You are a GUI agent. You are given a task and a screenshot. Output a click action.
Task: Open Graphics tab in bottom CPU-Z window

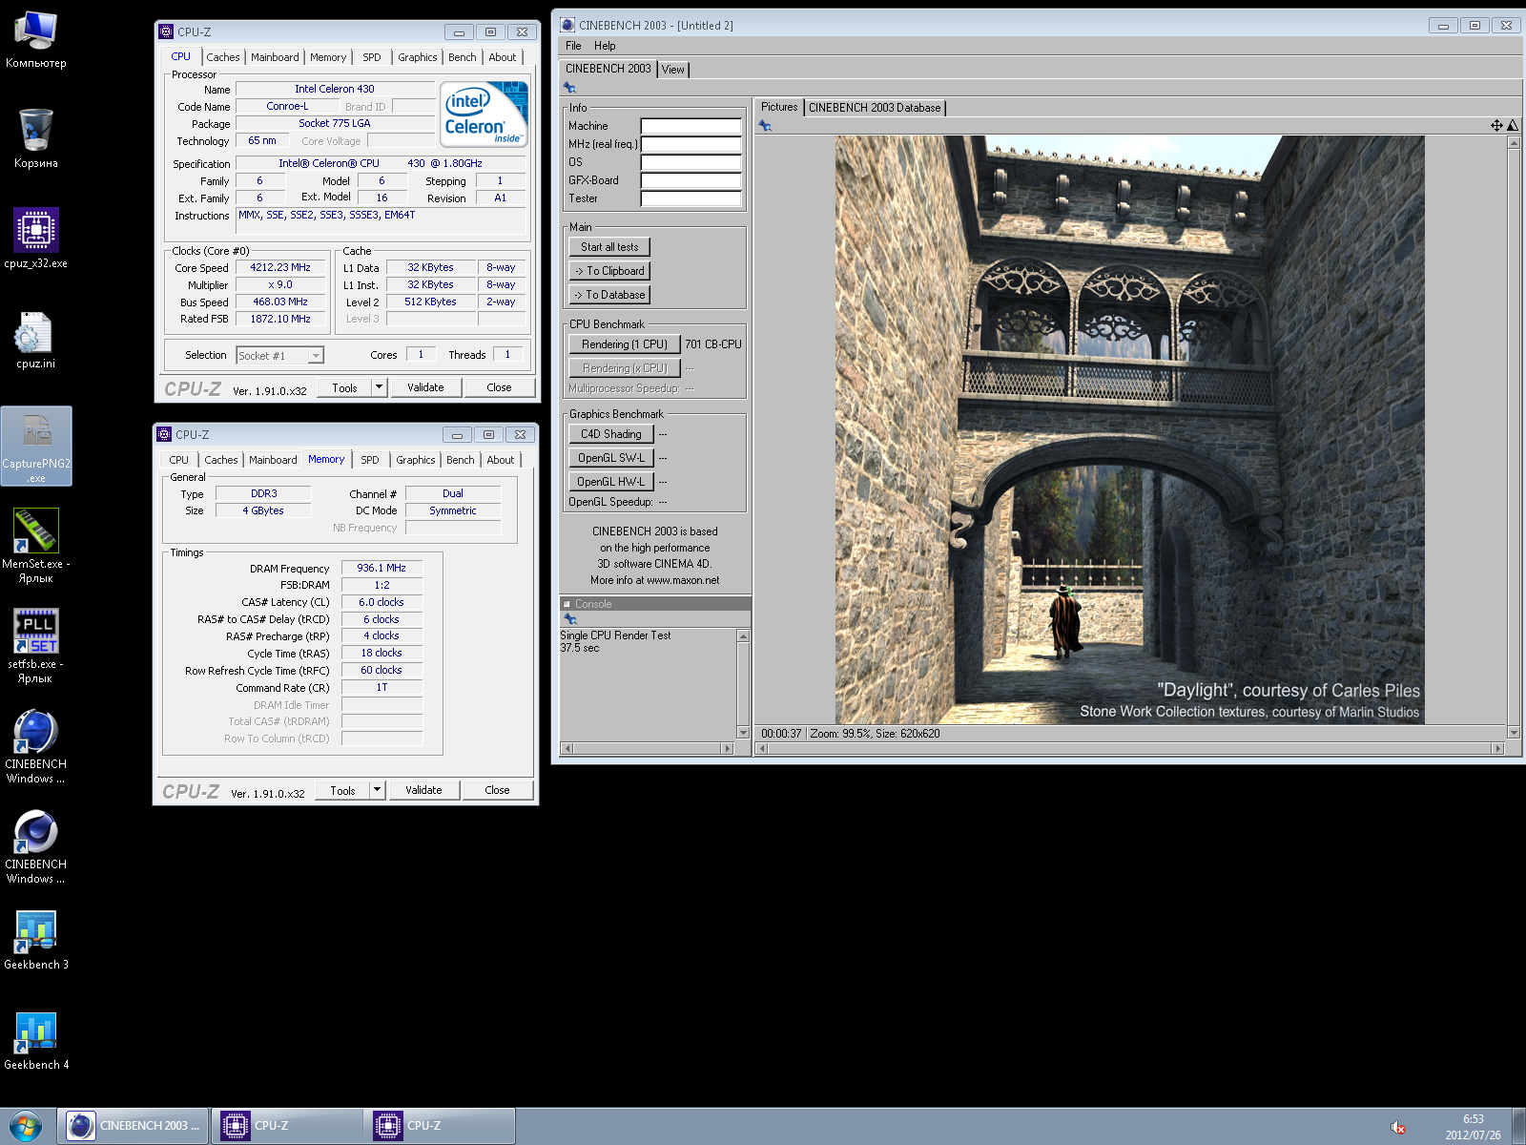pyautogui.click(x=416, y=460)
